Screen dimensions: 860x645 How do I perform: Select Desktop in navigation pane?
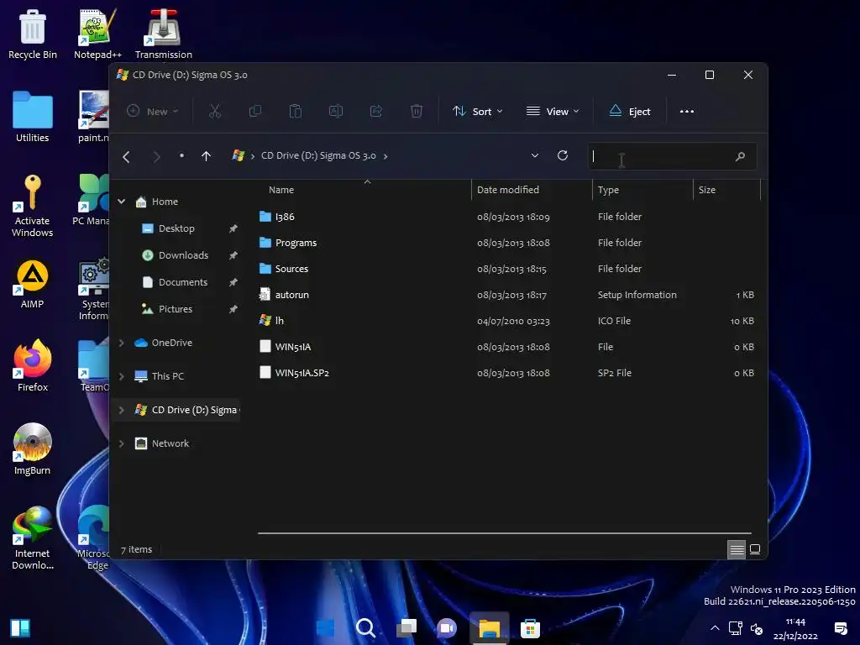176,228
